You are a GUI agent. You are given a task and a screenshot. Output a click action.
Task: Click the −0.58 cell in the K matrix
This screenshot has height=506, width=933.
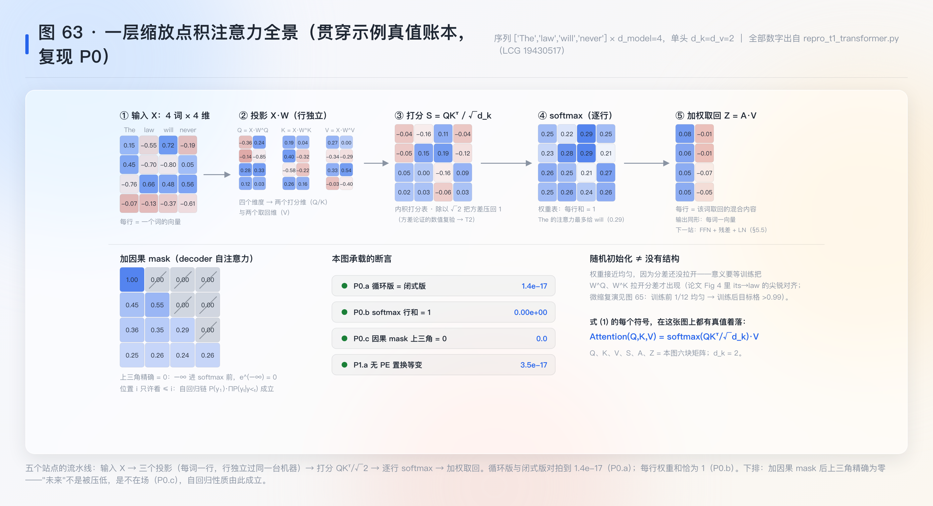289,170
